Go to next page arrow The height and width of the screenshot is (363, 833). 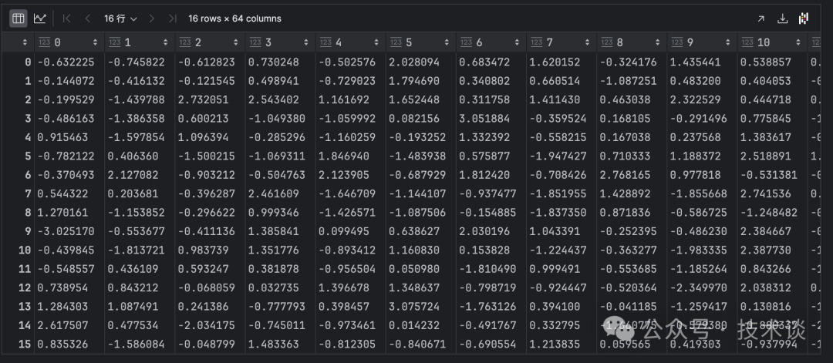click(x=151, y=18)
